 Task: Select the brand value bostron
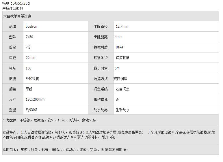[31, 27]
